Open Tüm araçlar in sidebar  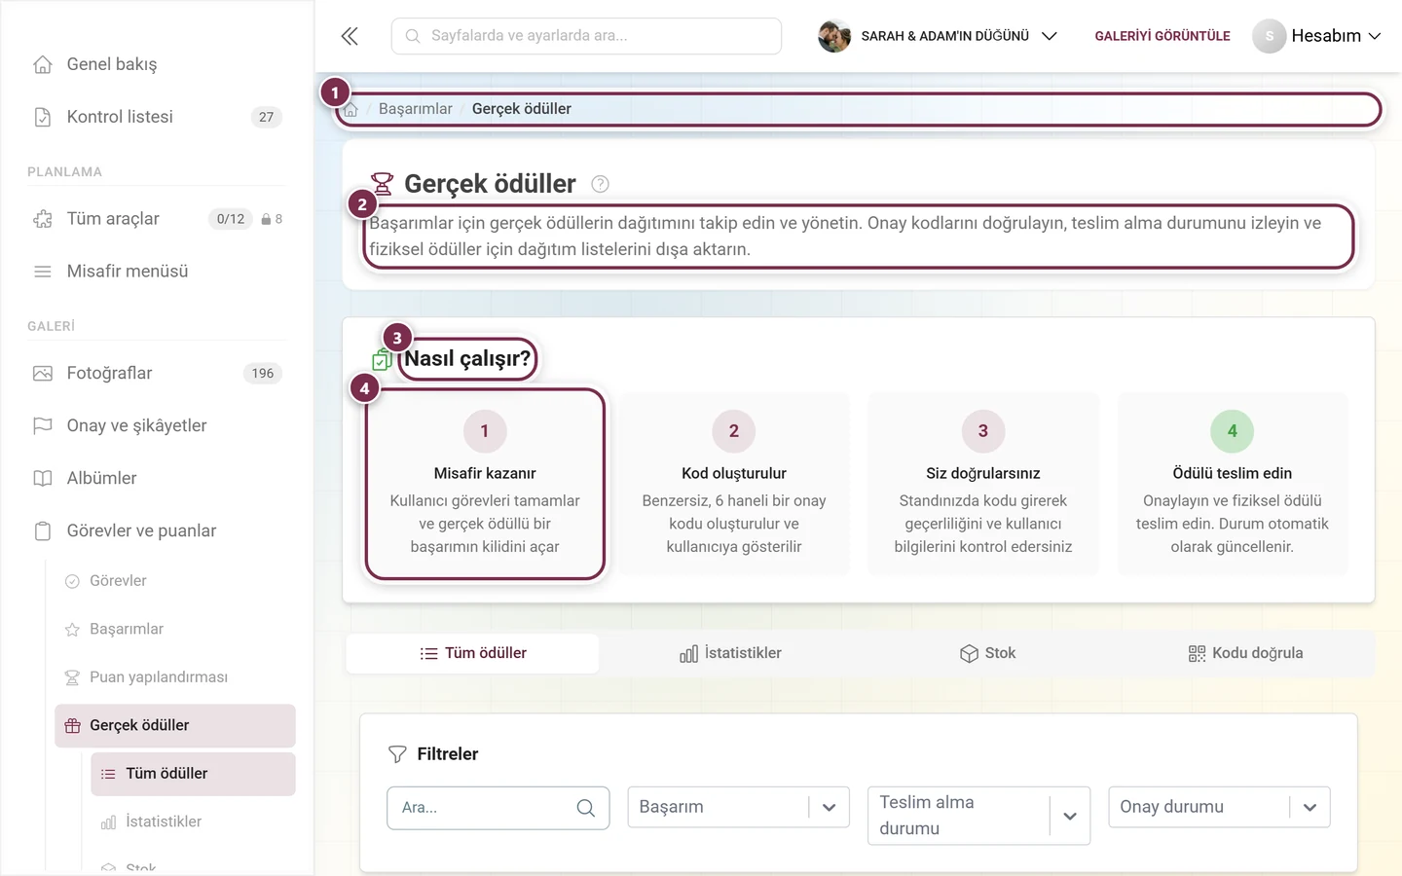point(157,219)
